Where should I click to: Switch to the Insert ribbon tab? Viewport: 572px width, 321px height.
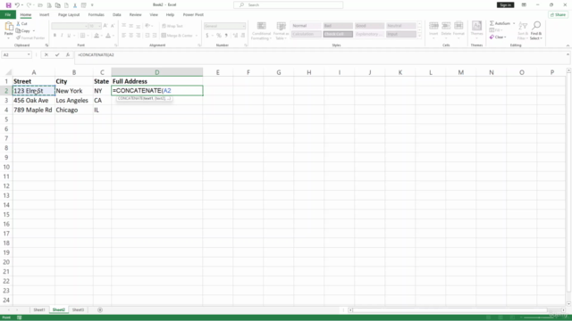coord(44,15)
